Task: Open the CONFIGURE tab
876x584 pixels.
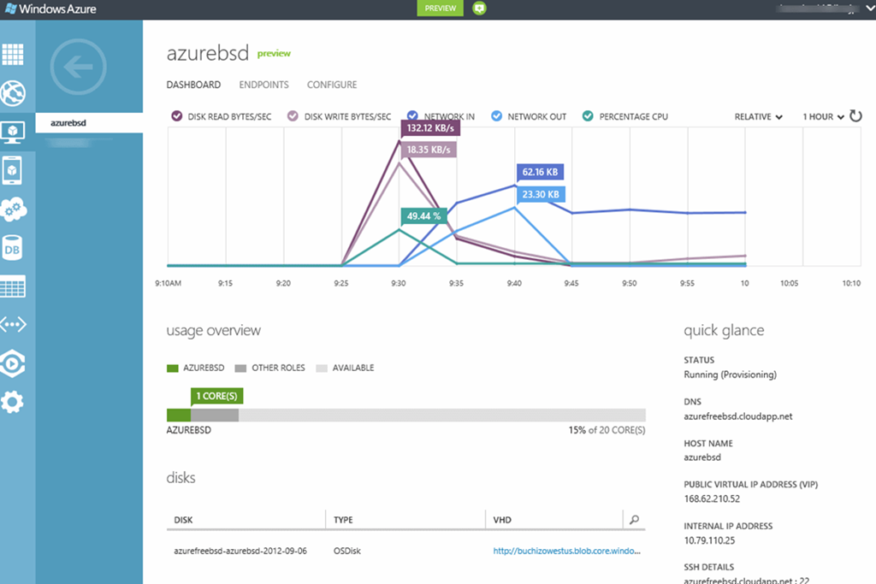Action: [x=331, y=85]
